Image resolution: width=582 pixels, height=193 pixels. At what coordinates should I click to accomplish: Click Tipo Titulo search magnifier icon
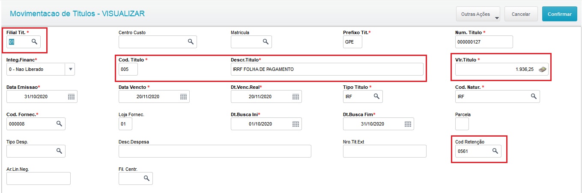[x=376, y=96]
